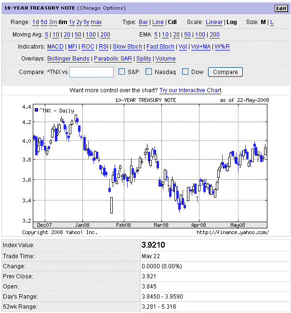
Task: Click the compare symbol input field
Action: 92,72
